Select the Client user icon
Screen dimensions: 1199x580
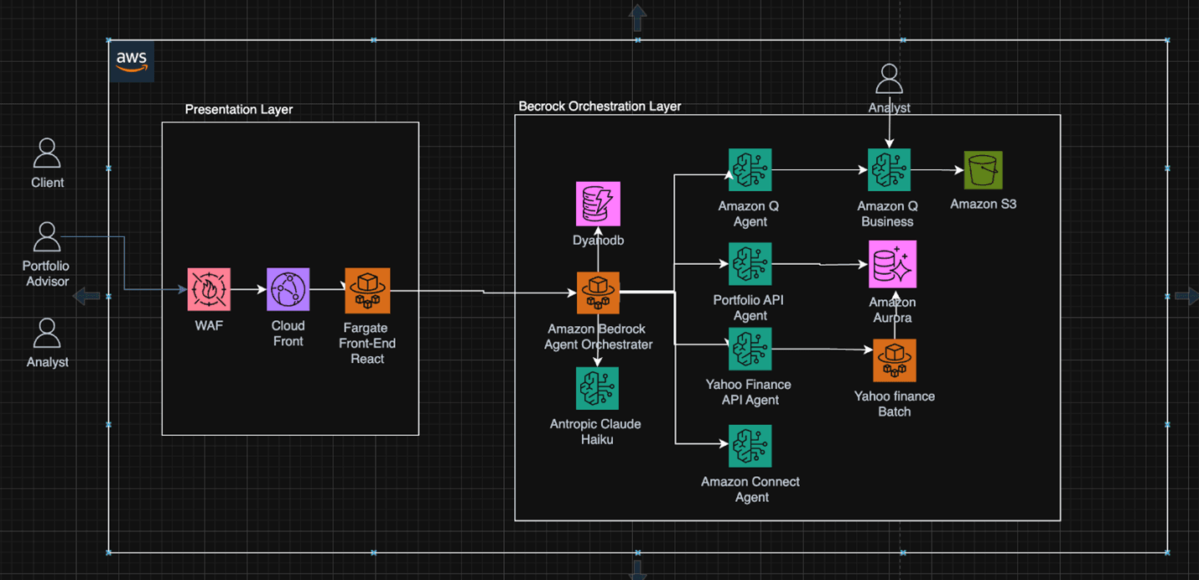(47, 153)
